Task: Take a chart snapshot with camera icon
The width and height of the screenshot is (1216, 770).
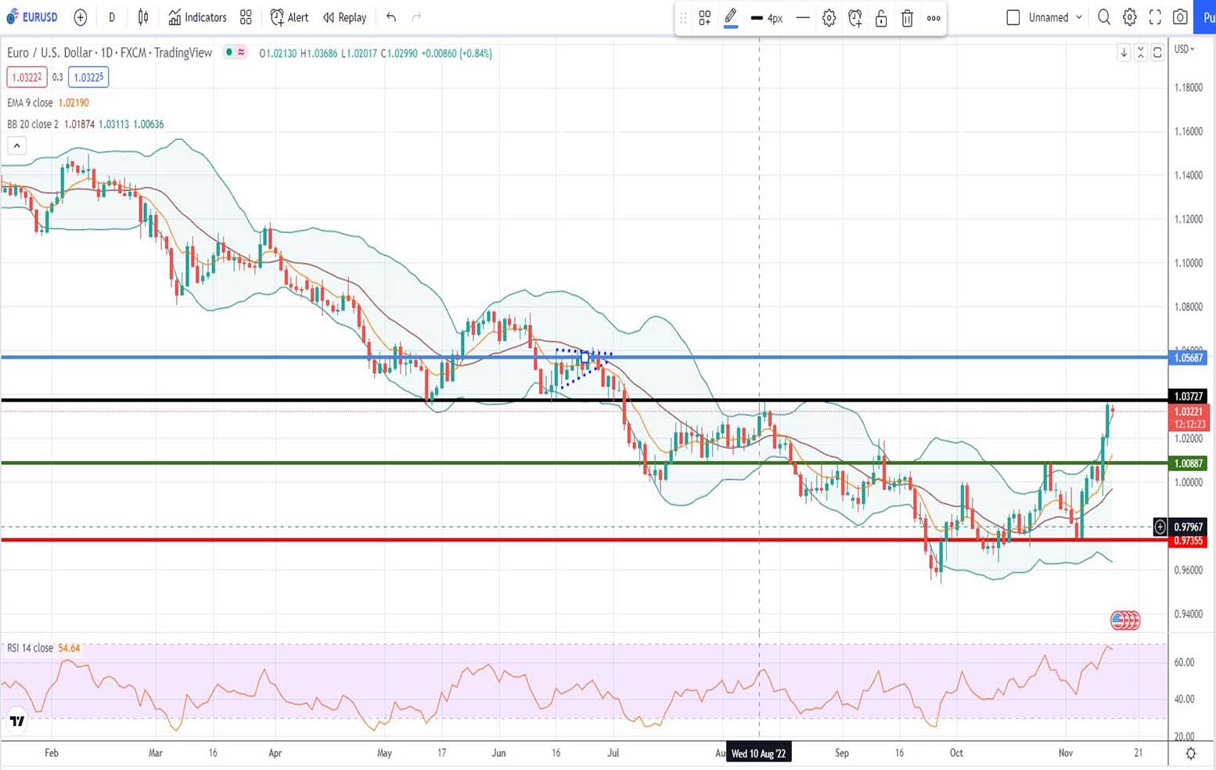Action: (x=1180, y=17)
